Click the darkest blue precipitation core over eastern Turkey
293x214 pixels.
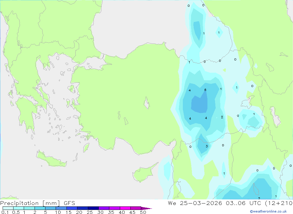[200, 104]
